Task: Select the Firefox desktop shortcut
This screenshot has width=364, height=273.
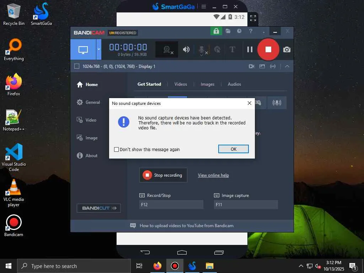Action: pyautogui.click(x=14, y=85)
